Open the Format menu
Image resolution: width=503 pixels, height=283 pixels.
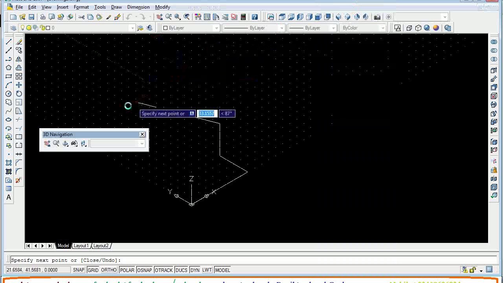(x=81, y=7)
